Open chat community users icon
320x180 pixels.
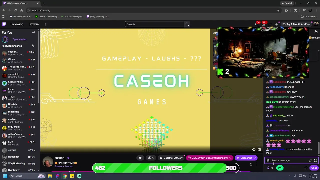point(316,32)
